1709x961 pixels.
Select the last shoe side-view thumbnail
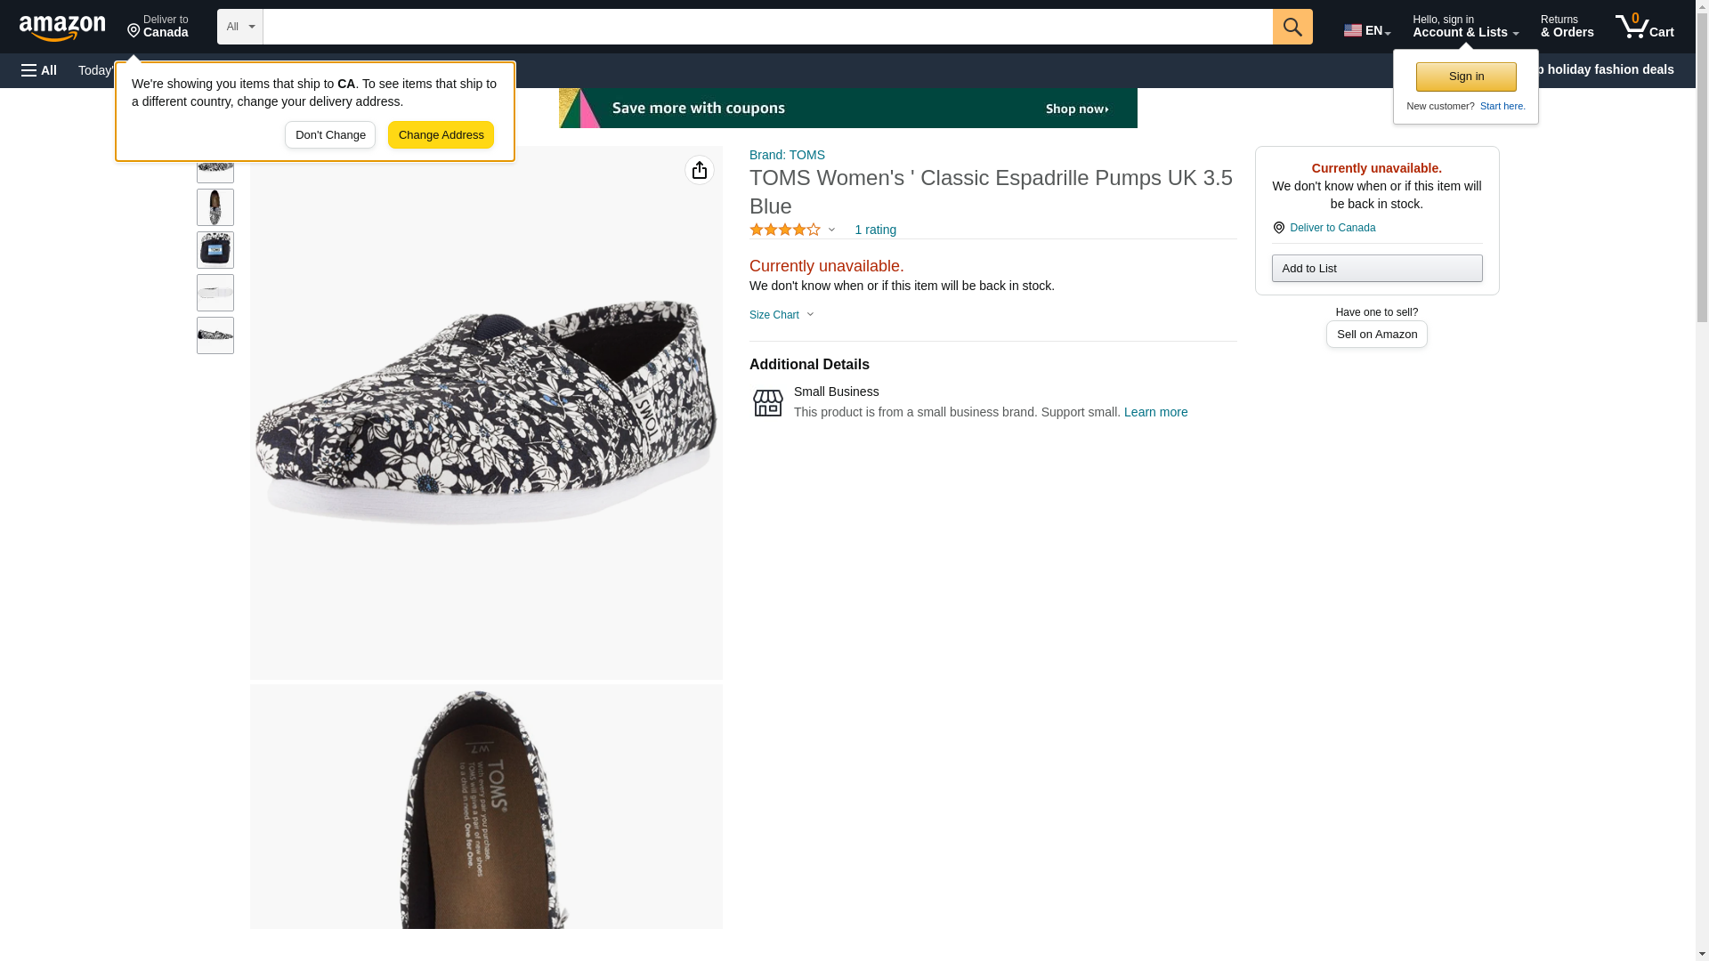[x=215, y=335]
